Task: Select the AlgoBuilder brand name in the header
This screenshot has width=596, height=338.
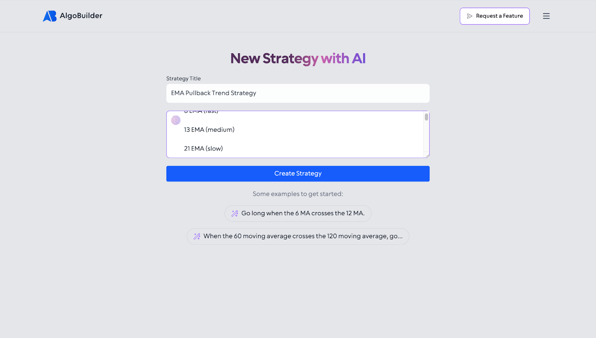Action: click(81, 16)
